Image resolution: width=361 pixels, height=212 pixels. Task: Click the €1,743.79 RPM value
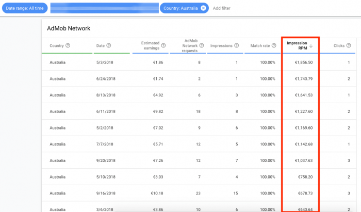pyautogui.click(x=304, y=79)
